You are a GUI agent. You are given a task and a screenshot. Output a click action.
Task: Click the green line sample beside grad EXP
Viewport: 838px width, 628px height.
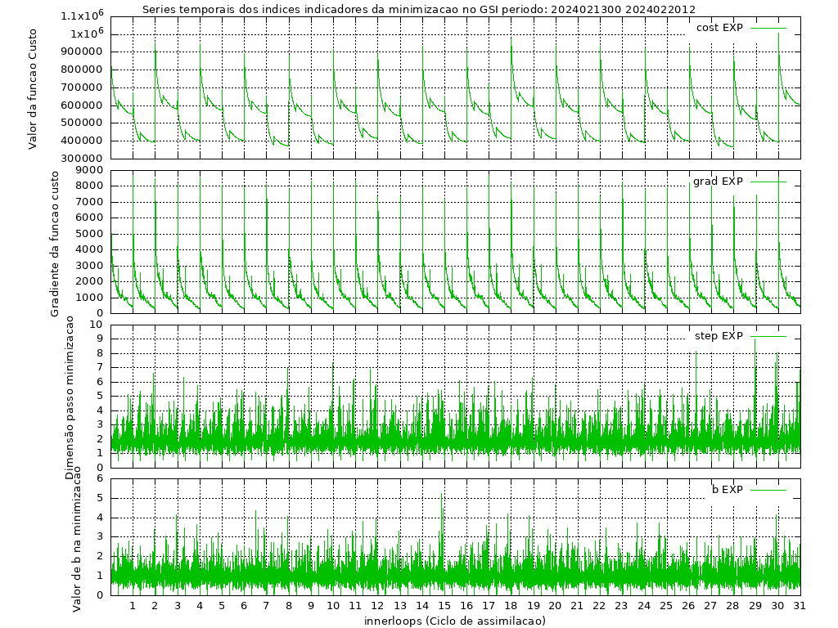pyautogui.click(x=768, y=182)
